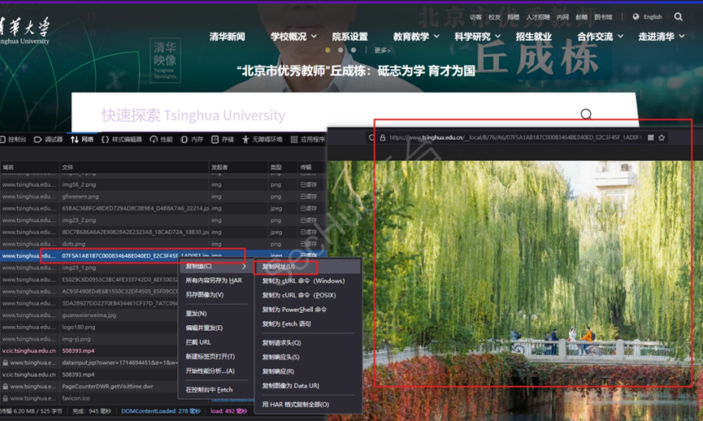Select 复制为 cURL 命令 (Windows)
Image resolution: width=703 pixels, height=421 pixels.
click(303, 281)
